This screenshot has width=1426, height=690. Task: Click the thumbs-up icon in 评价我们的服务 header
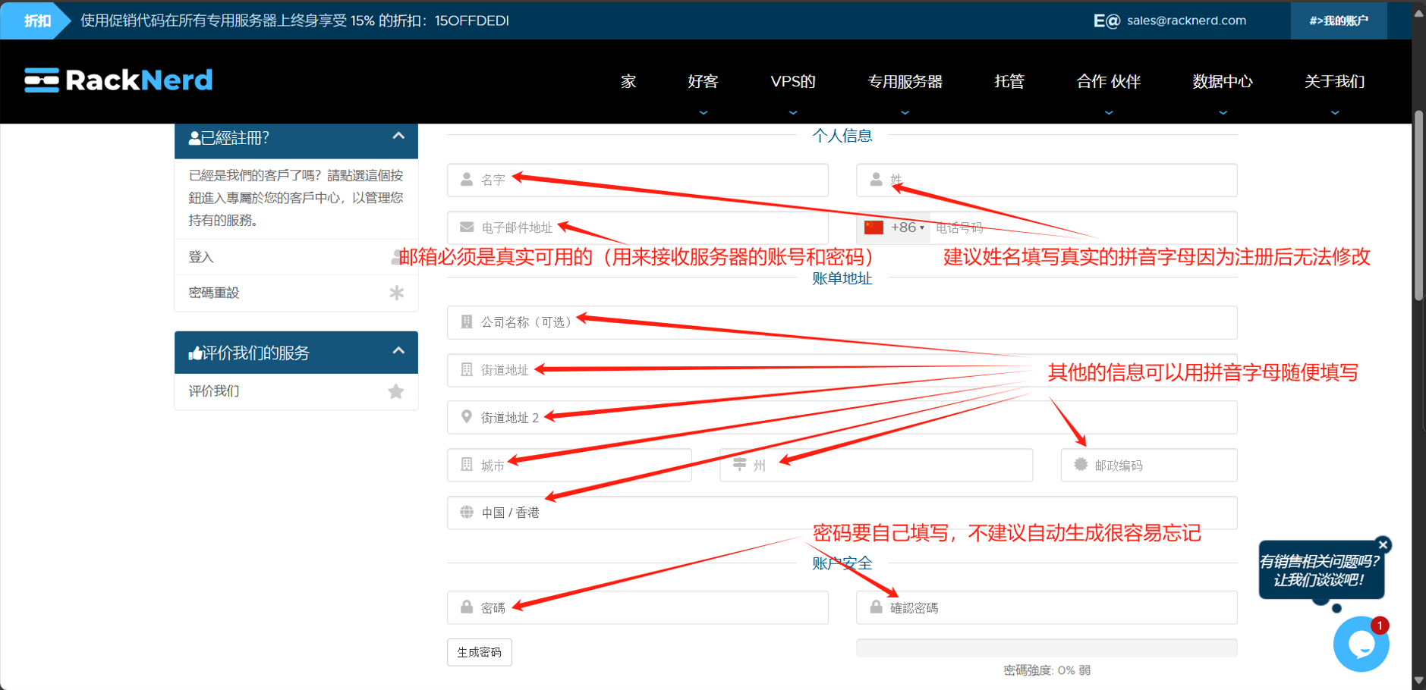coord(195,353)
